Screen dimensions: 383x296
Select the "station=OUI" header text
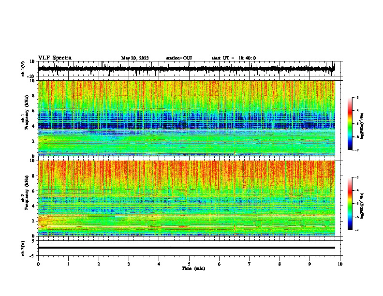[179, 58]
